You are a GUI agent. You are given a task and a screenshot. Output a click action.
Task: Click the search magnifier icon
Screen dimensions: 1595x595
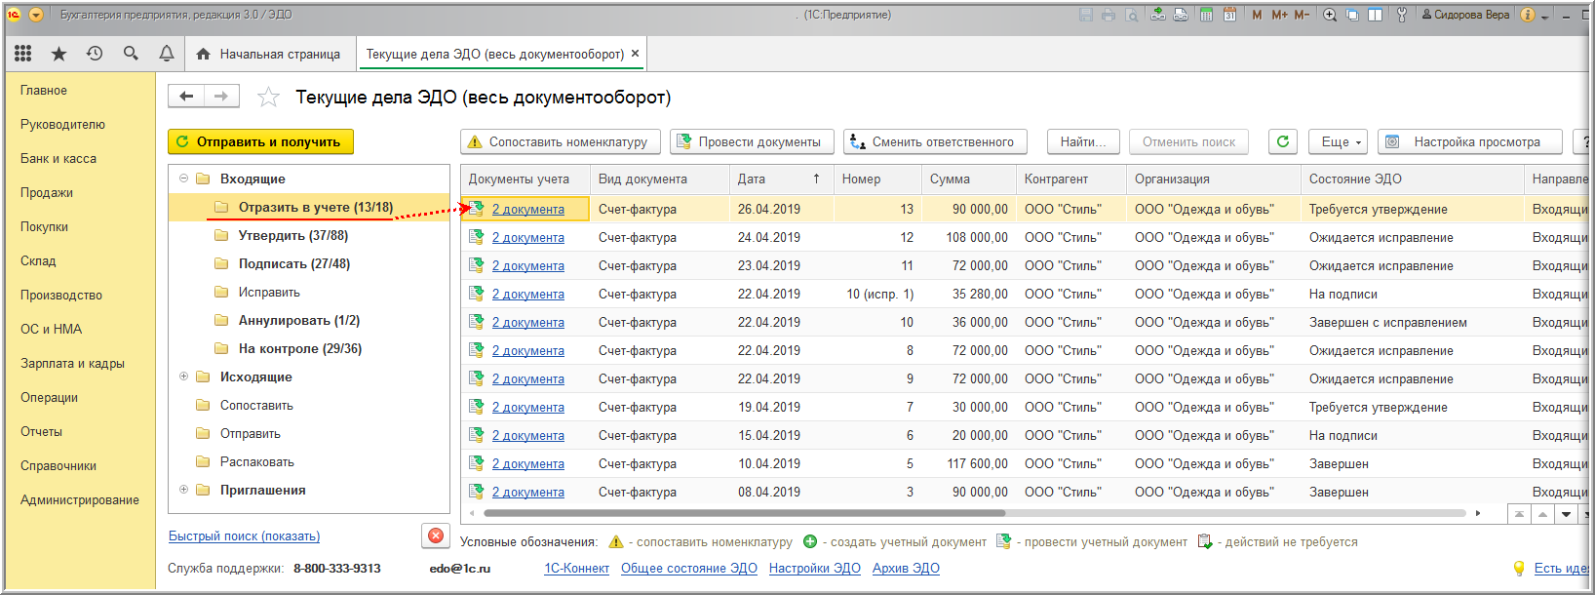(x=131, y=54)
